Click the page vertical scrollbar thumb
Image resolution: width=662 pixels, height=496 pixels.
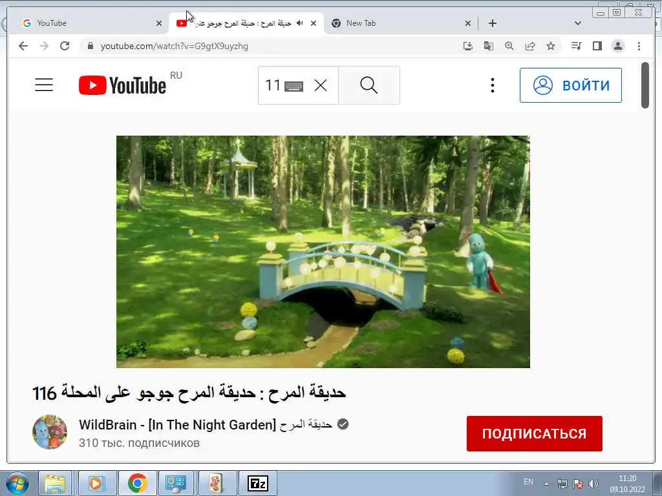click(645, 85)
